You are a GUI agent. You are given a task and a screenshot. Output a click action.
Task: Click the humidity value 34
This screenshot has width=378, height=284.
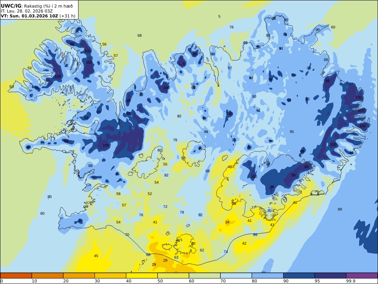coord(227,222)
